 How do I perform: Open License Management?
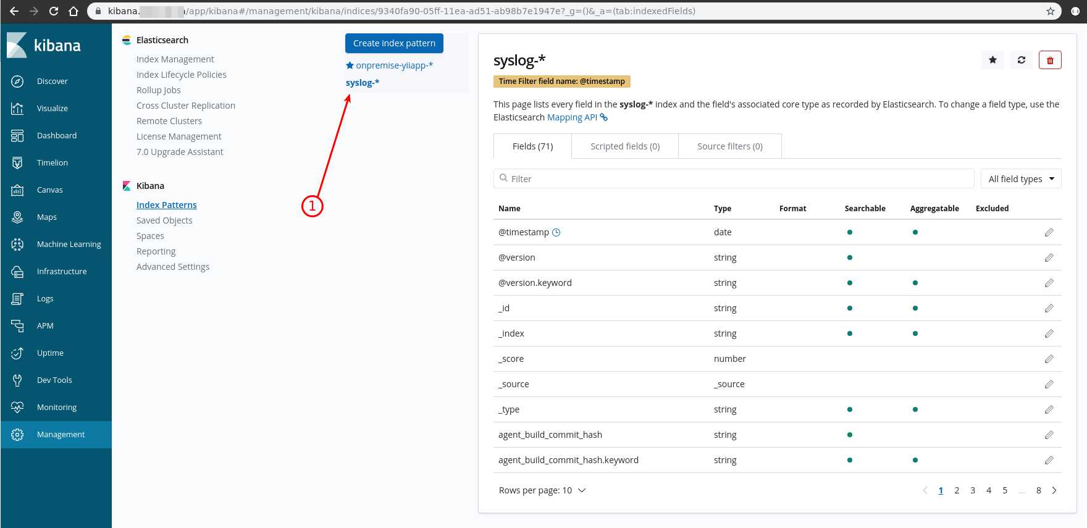click(179, 136)
